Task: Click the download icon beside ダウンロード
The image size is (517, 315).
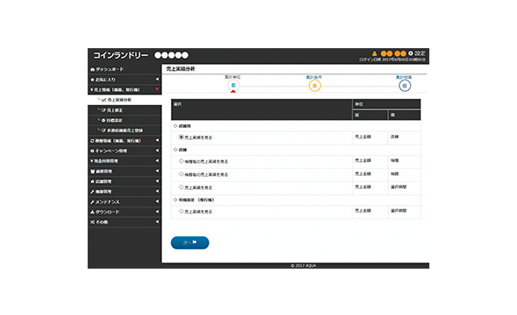Action: [x=92, y=213]
